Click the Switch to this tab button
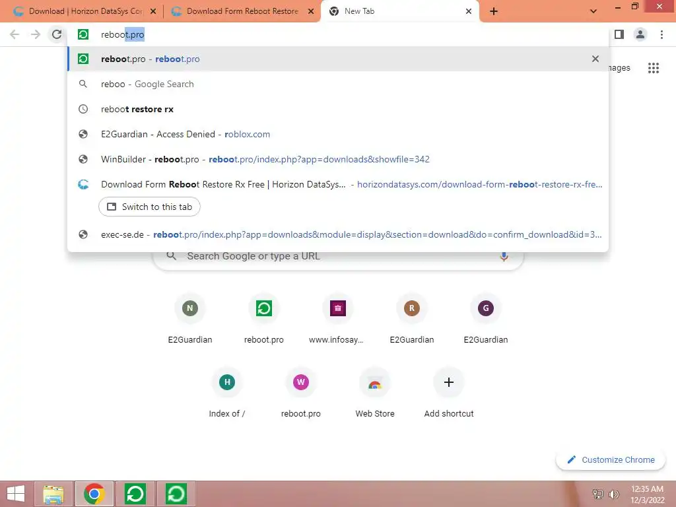Image resolution: width=676 pixels, height=507 pixels. (149, 207)
